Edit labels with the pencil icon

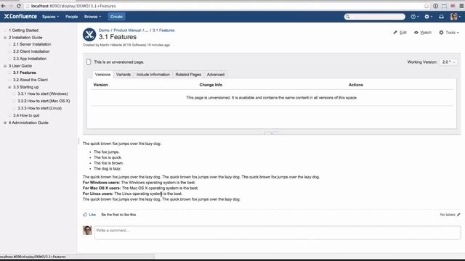pos(458,215)
